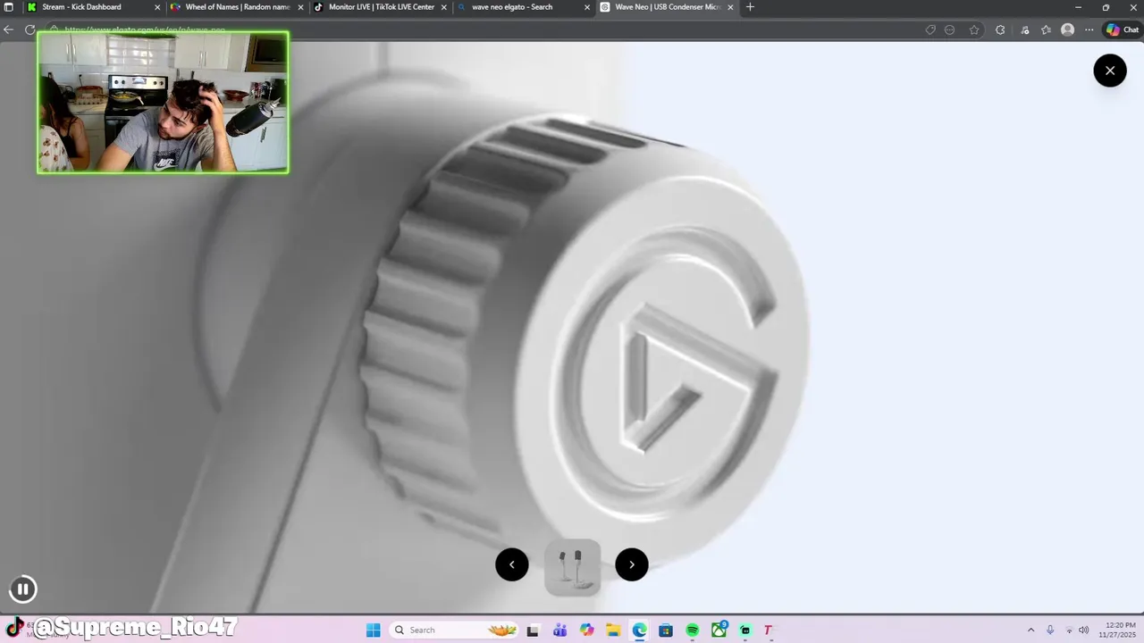Screen dimensions: 1144x643
Task: Refresh the current page
Action: [x=29, y=29]
